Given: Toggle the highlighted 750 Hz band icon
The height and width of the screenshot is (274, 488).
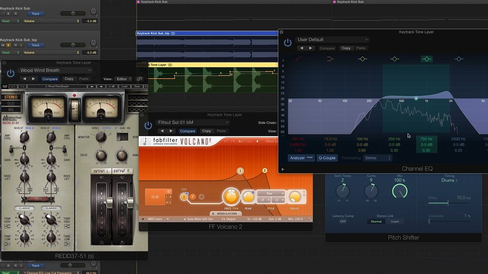Looking at the screenshot, I should 426,59.
